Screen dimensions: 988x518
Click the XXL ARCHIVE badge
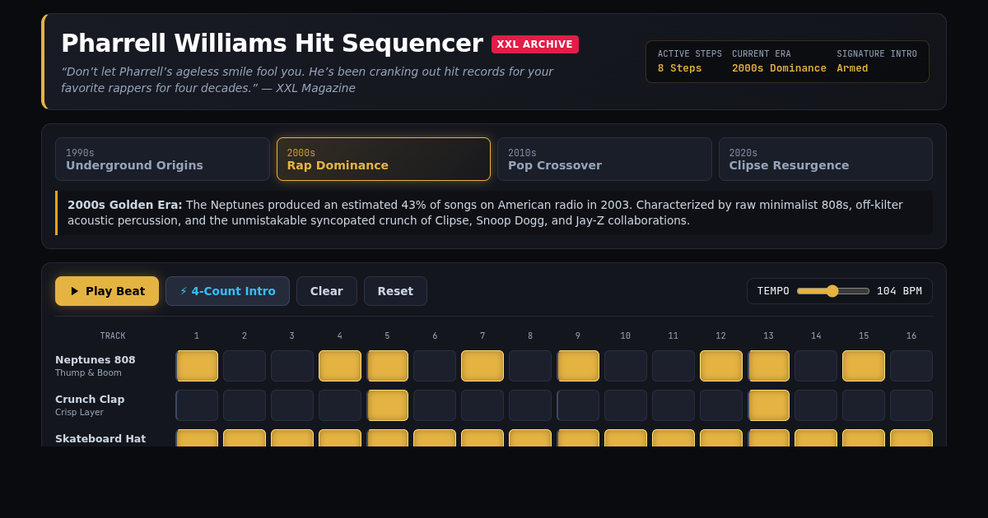(535, 44)
